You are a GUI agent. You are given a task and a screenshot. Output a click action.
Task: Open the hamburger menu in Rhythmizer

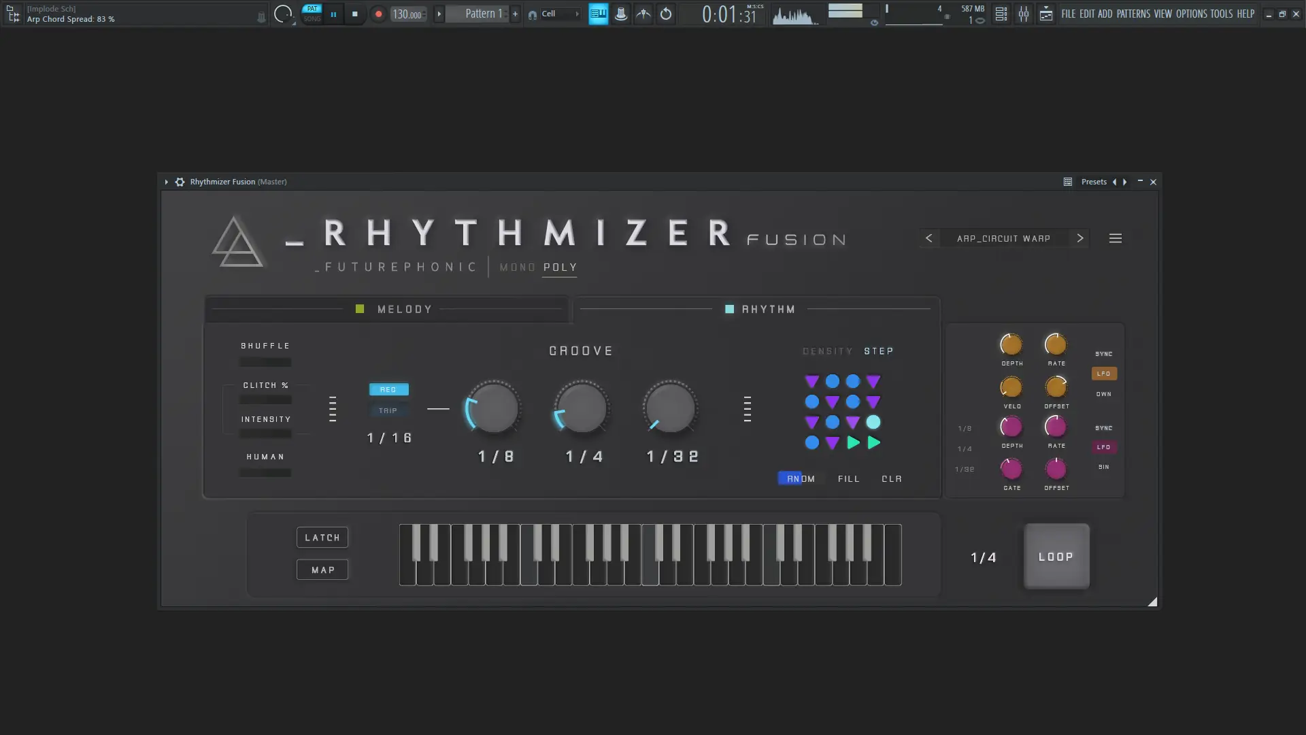tap(1115, 238)
